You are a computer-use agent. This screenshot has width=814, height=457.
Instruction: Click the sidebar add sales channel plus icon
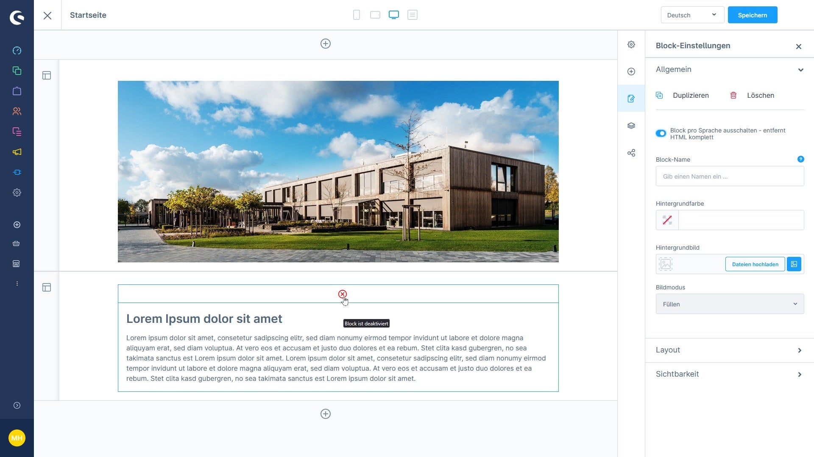pos(17,225)
